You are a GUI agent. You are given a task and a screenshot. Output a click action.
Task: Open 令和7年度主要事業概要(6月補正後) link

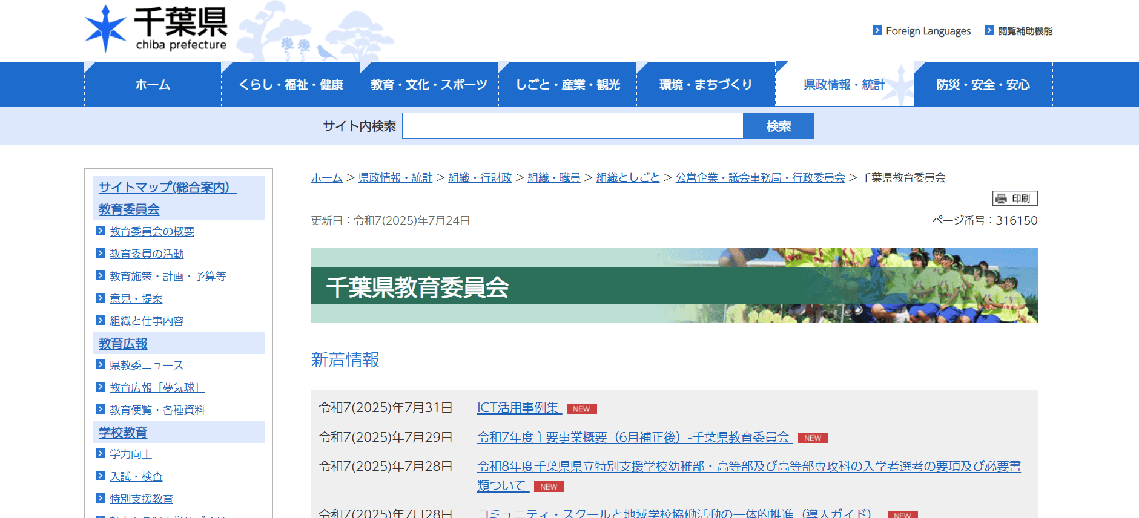click(635, 437)
